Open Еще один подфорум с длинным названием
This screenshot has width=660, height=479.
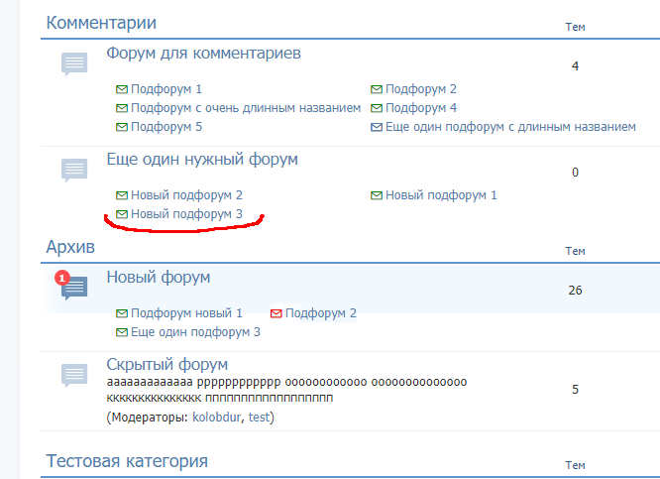[x=510, y=127]
